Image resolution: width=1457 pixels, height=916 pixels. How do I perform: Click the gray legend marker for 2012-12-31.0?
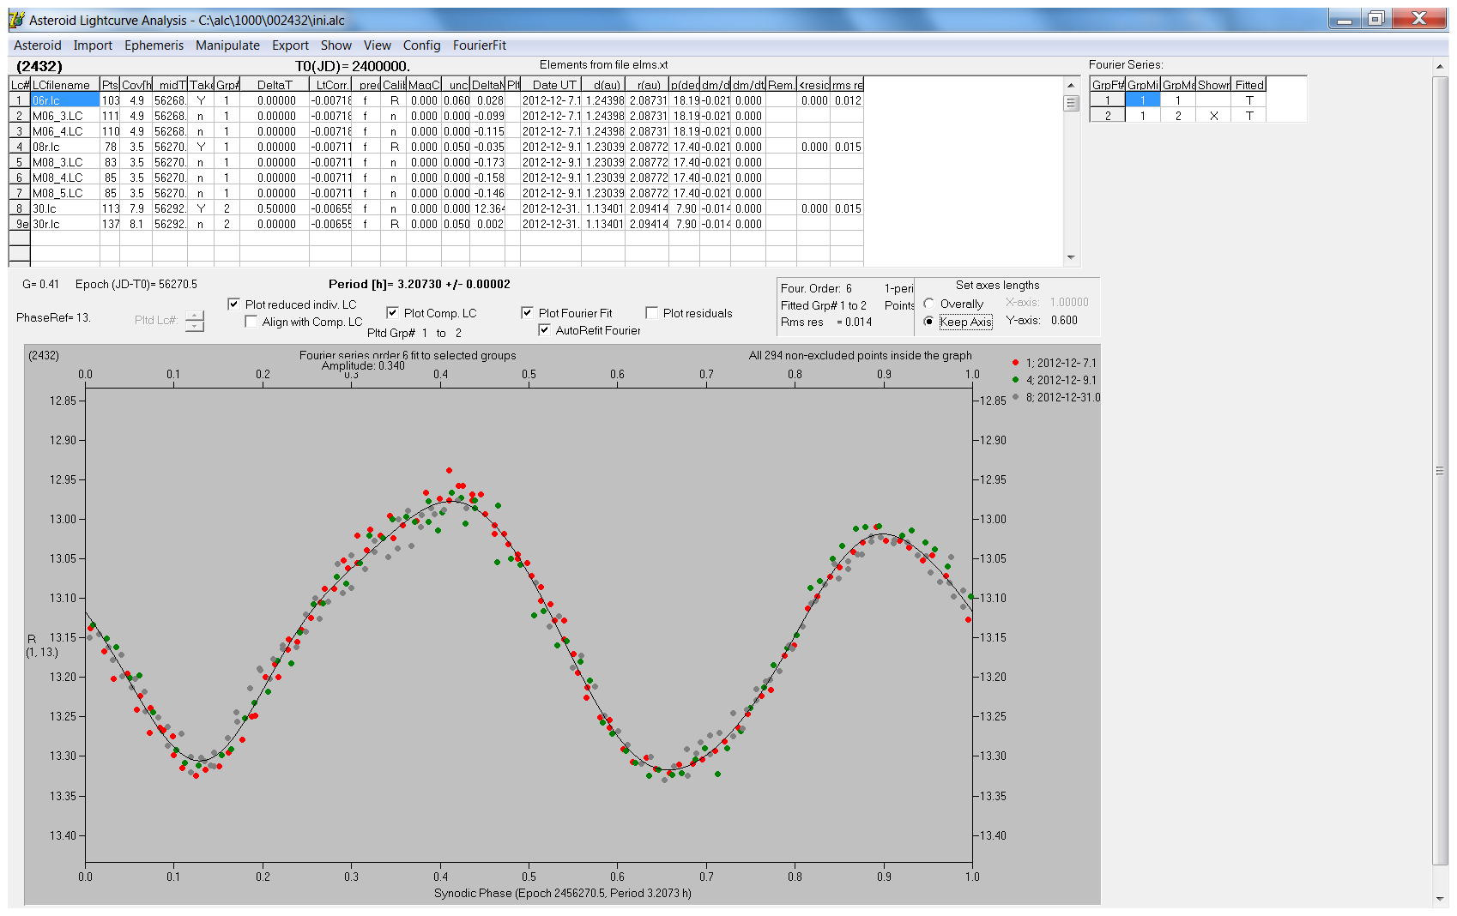point(1015,397)
